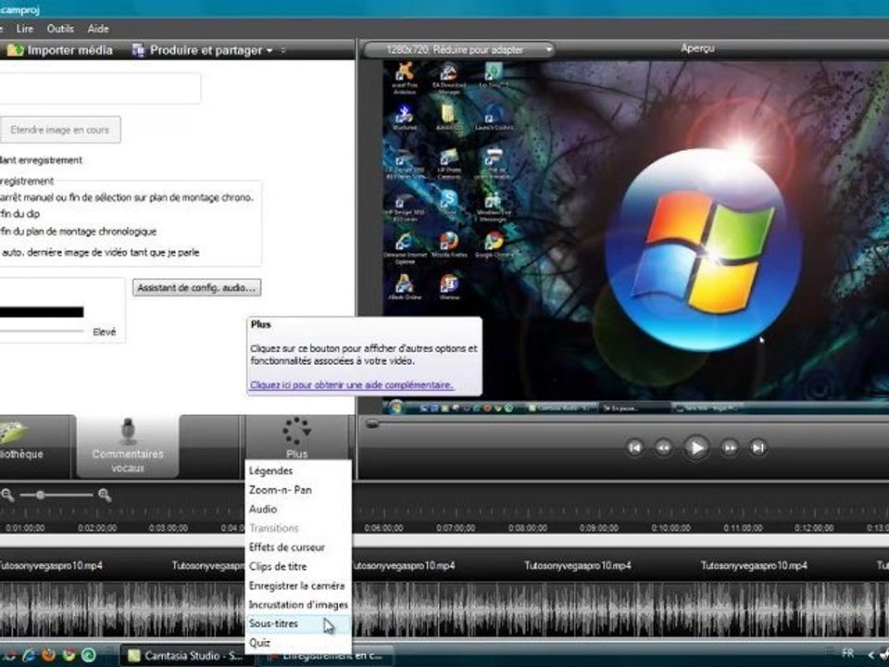Open the Produire et partager menu

(x=202, y=50)
